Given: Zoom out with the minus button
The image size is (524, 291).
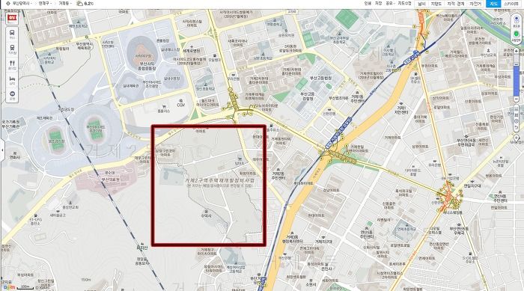Looking at the screenshot, I should 517,99.
